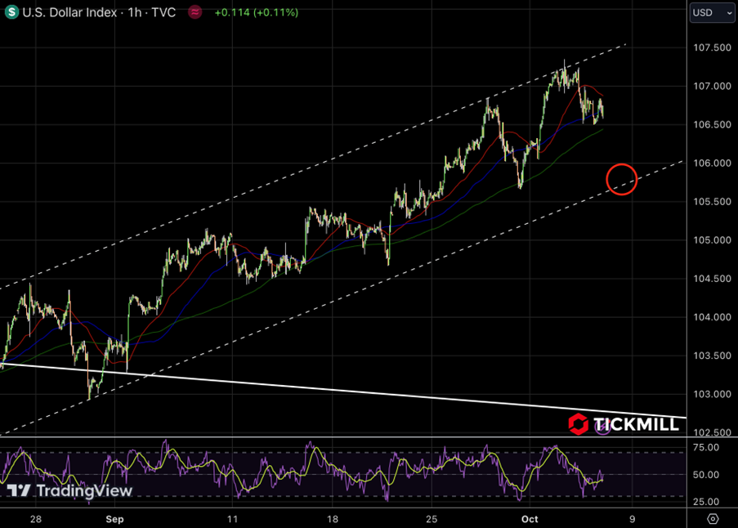
Task: Click the 103.000 price axis label
Action: [x=712, y=394]
